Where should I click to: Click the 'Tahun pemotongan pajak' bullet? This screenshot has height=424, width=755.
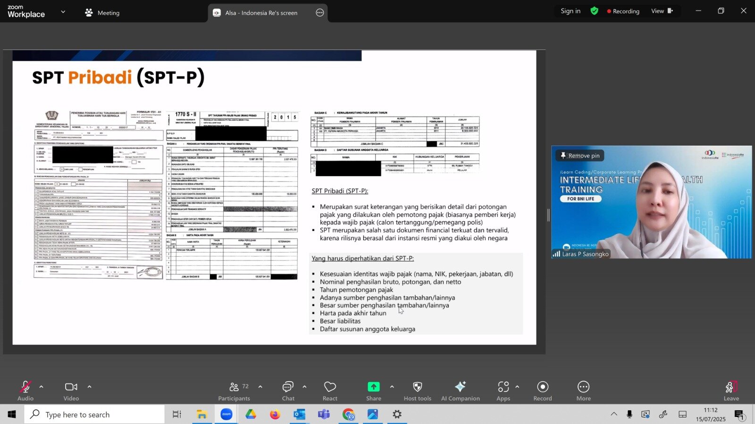(x=356, y=290)
